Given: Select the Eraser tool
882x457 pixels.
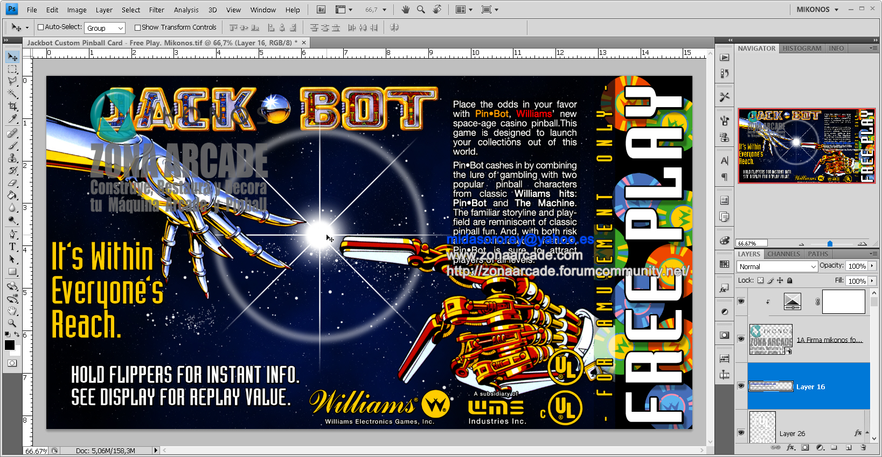Looking at the screenshot, I should [x=12, y=182].
